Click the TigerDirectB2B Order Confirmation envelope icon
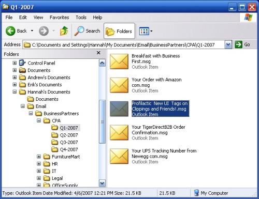The height and width of the screenshot is (199, 259). pyautogui.click(x=119, y=132)
